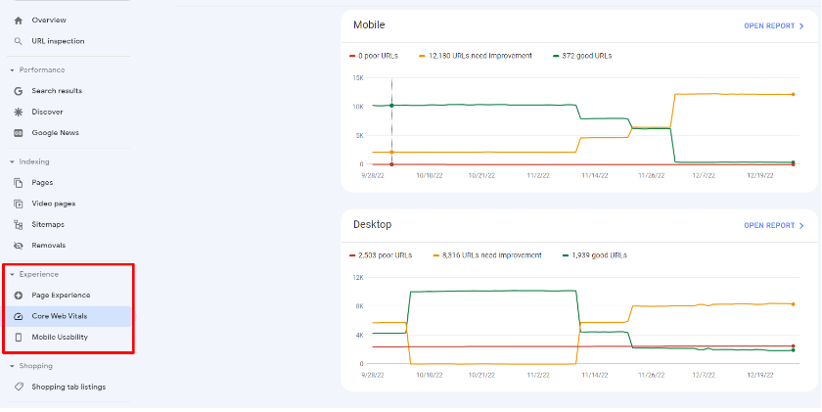822x412 pixels.
Task: Collapse the Shopping section
Action: 12,366
